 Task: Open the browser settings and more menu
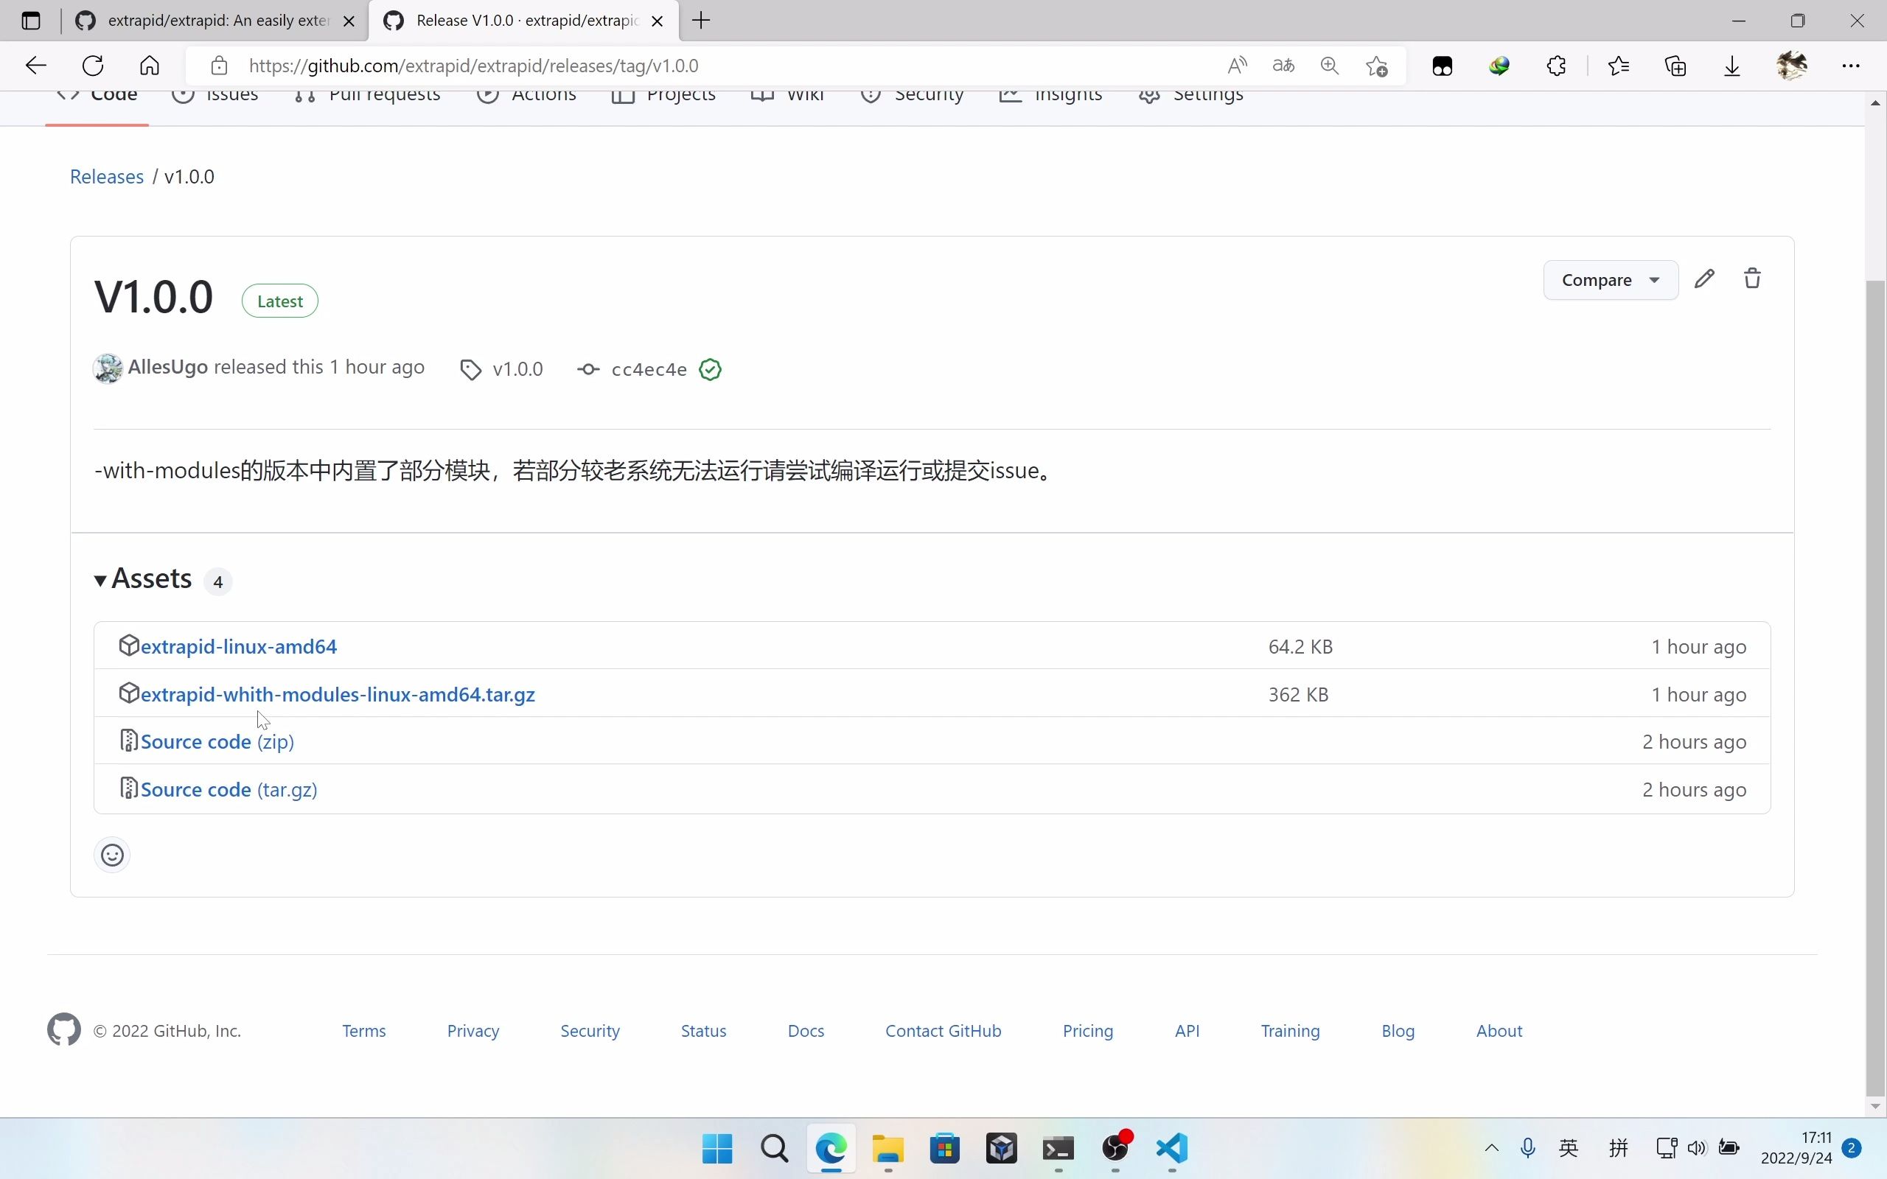[1851, 66]
